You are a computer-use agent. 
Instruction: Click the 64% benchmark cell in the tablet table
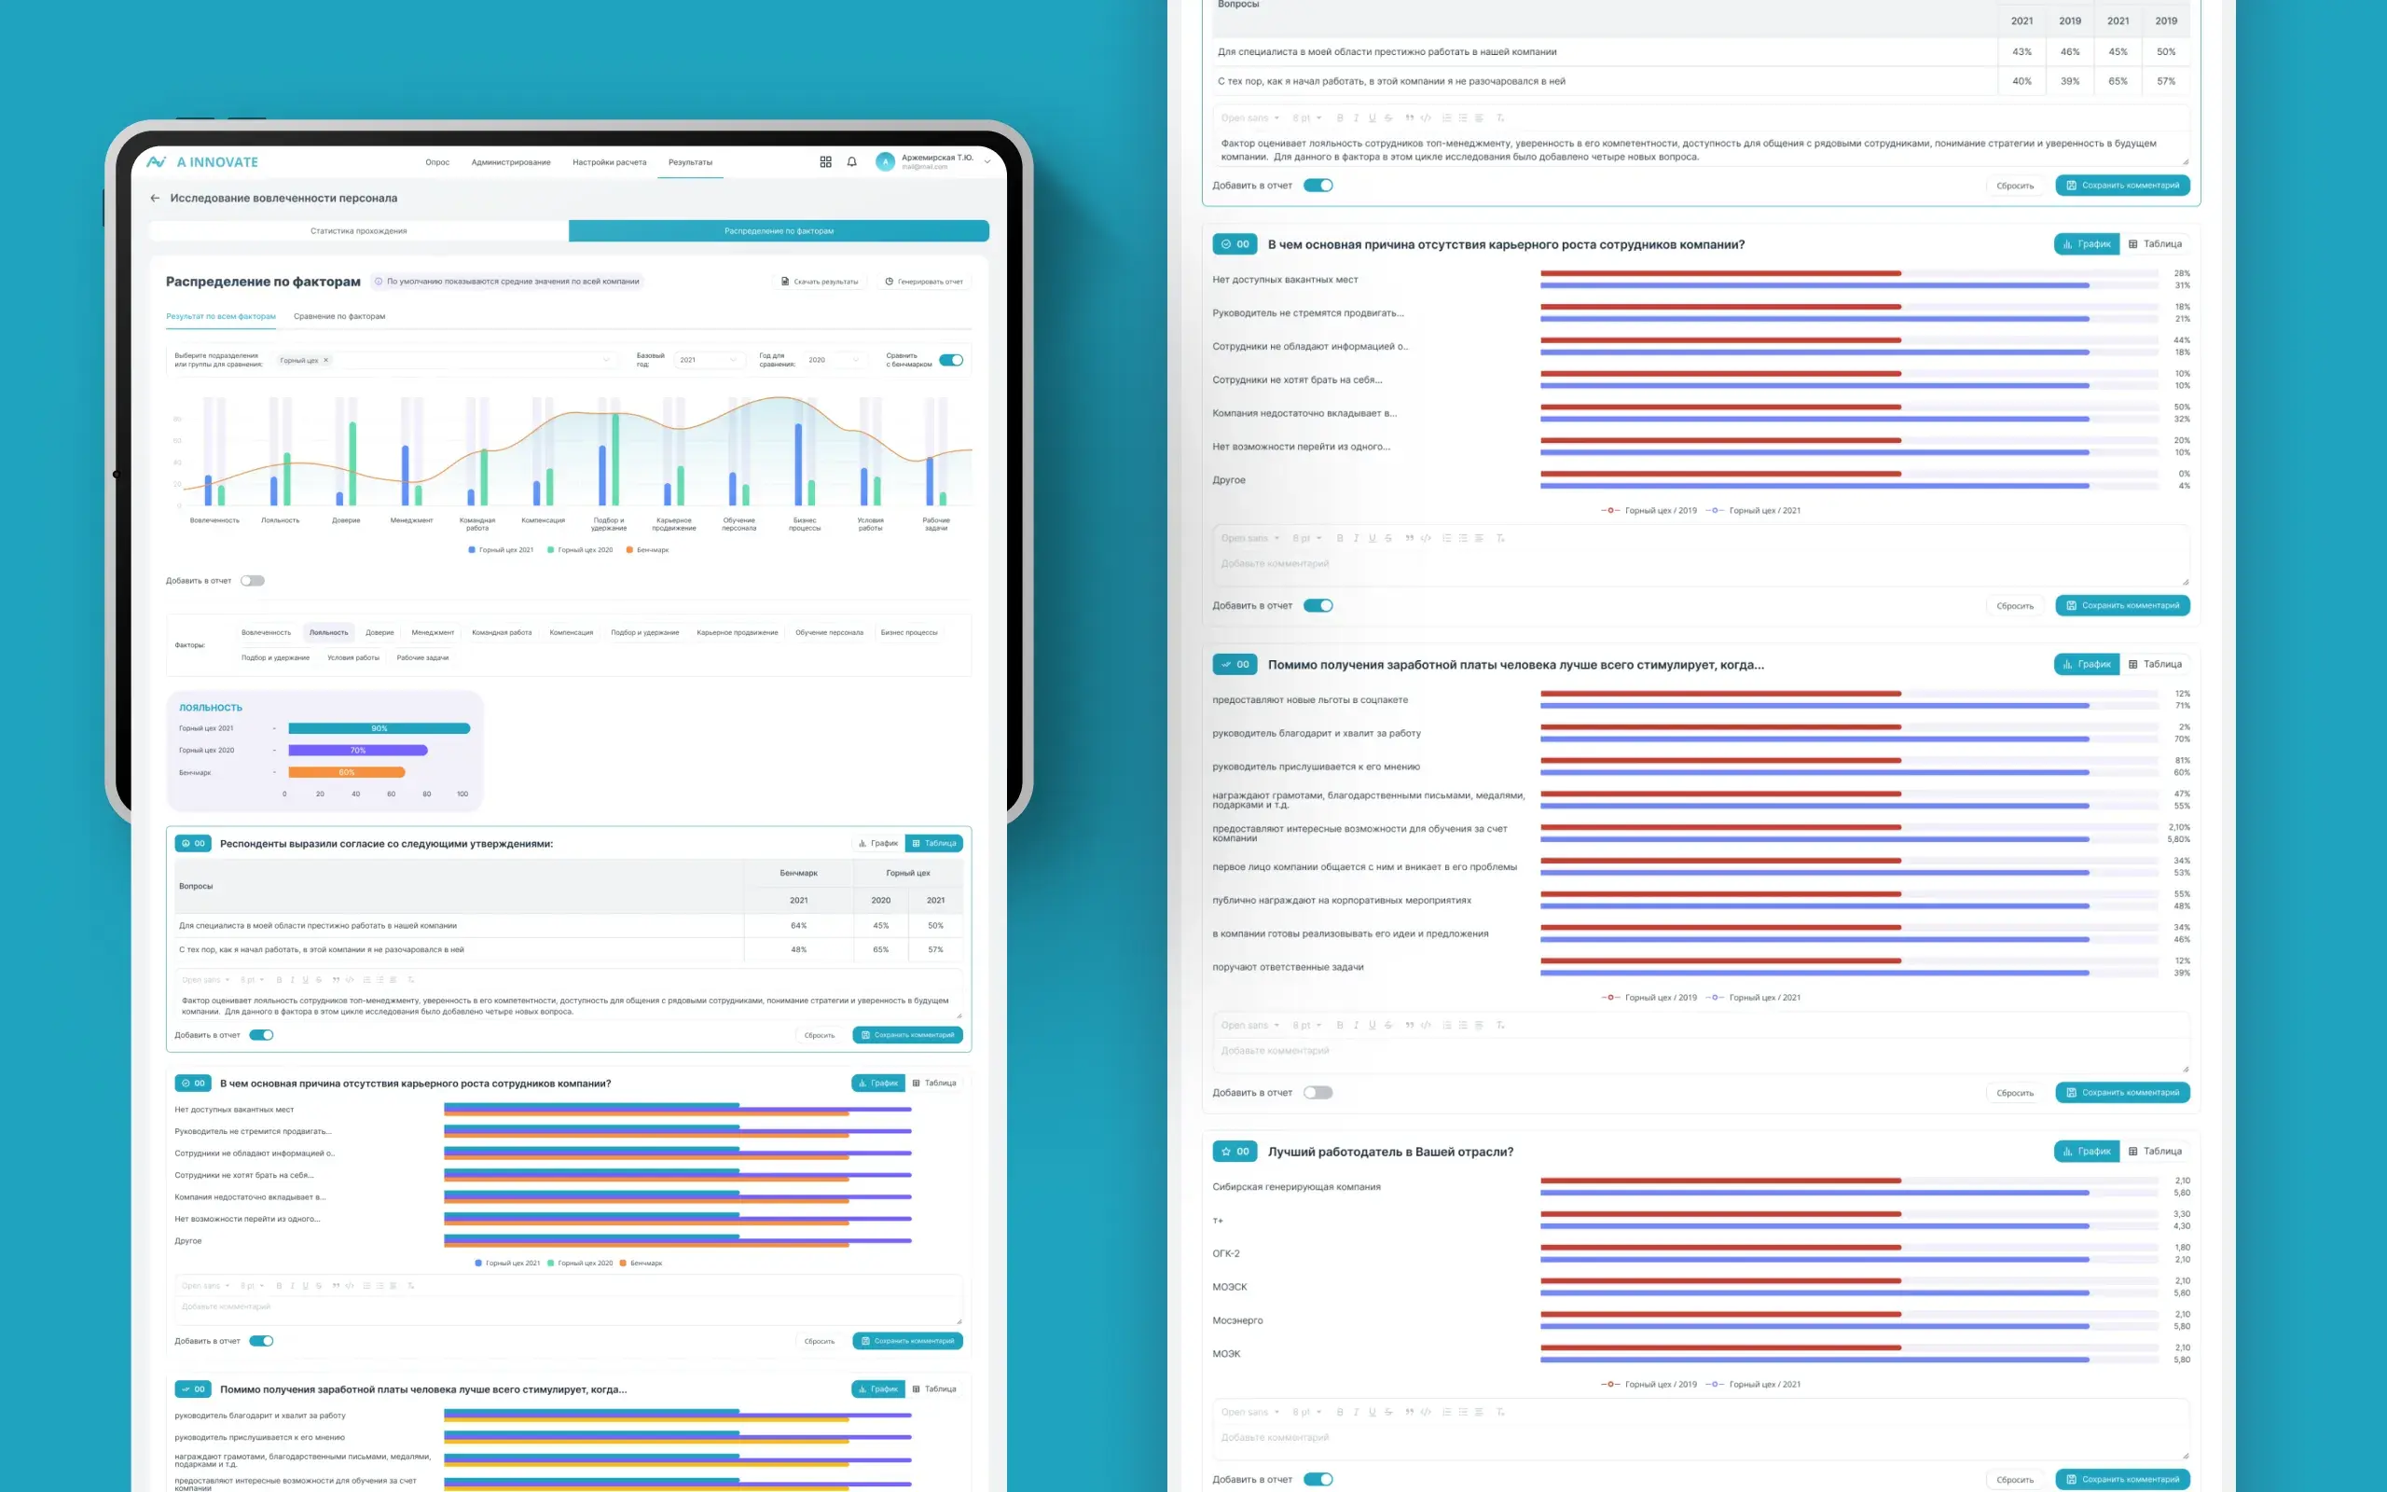coord(798,926)
